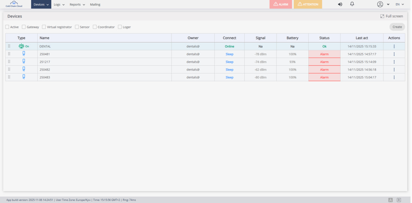The image size is (412, 203).
Task: Click the sensor icon for device 250481
Action: [24, 54]
